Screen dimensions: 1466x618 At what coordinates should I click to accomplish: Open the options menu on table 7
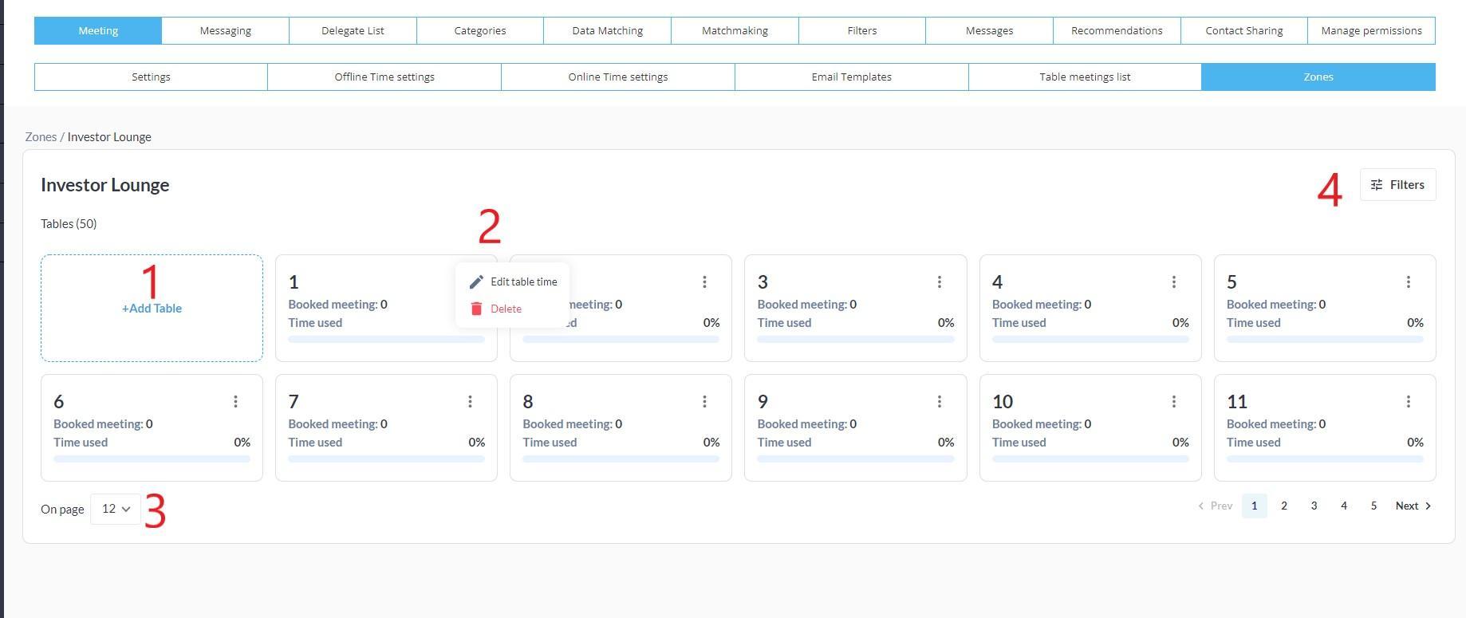470,401
